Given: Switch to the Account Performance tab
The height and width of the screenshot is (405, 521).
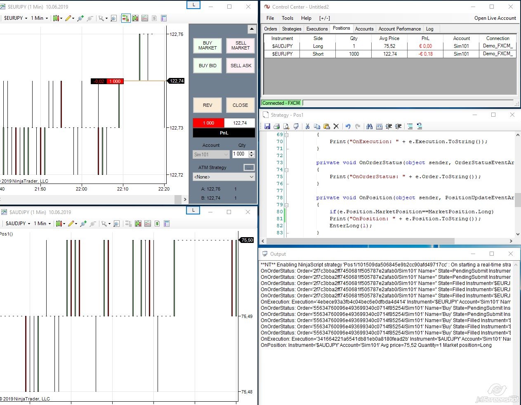Looking at the screenshot, I should [x=400, y=29].
